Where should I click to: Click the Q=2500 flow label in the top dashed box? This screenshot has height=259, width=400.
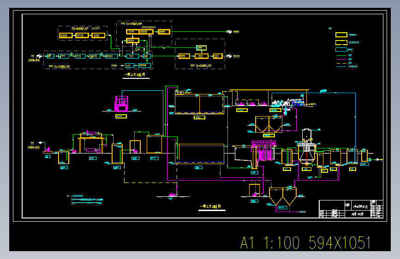(131, 24)
